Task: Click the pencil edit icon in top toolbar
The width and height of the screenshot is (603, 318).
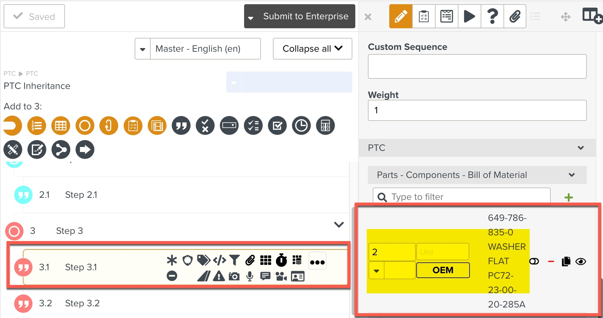Action: pos(400,16)
